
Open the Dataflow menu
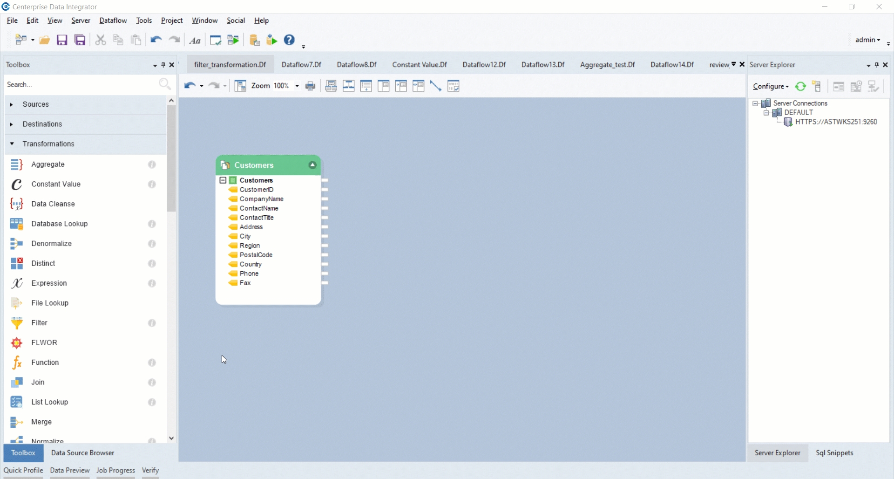(x=113, y=21)
